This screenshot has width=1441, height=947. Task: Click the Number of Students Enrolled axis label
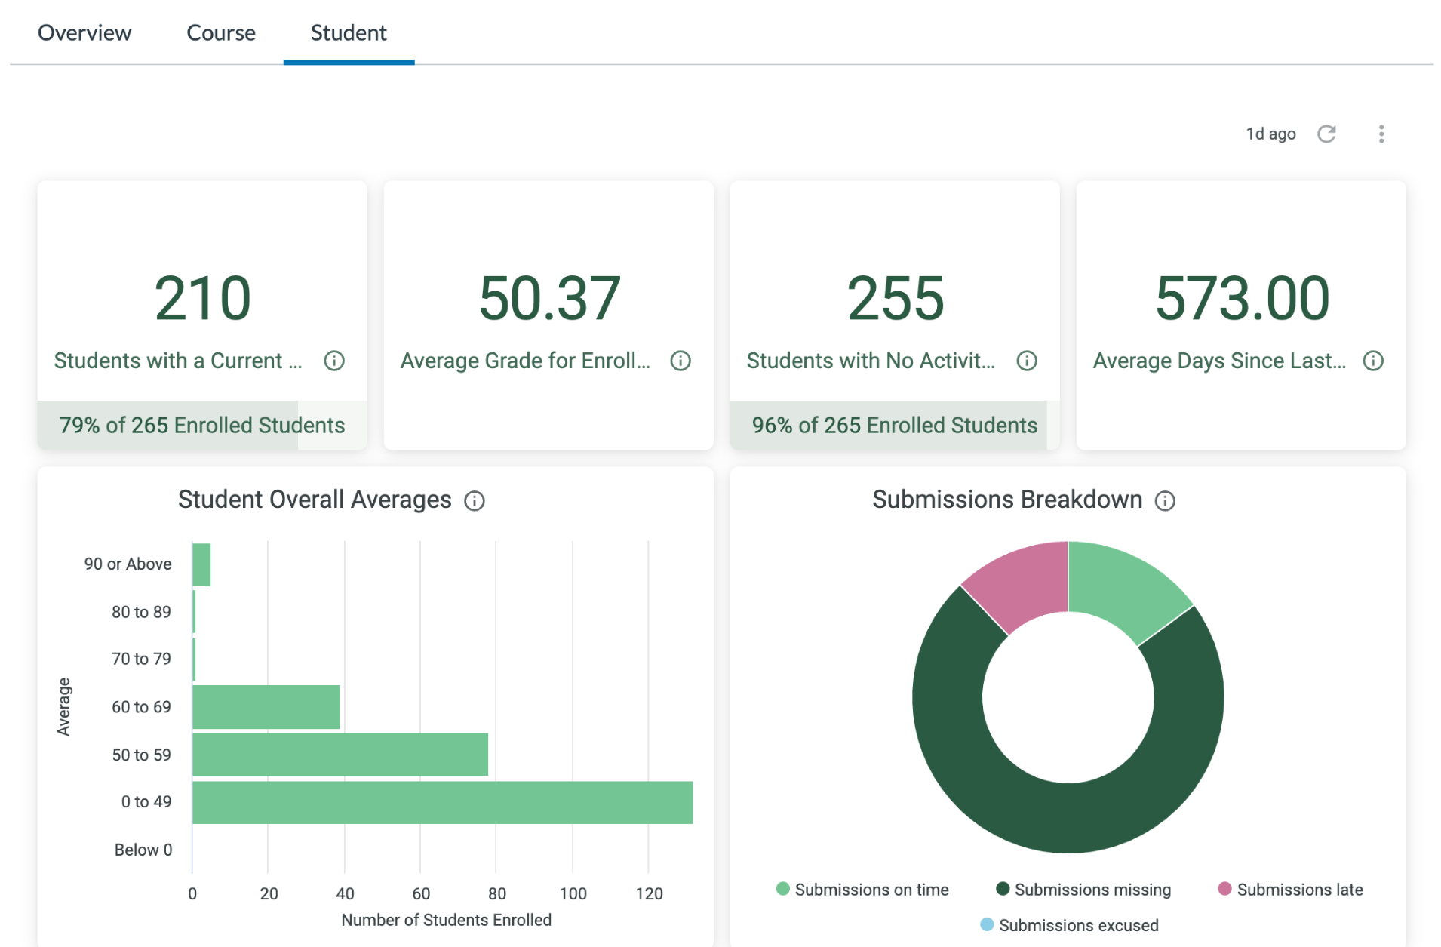point(447,920)
